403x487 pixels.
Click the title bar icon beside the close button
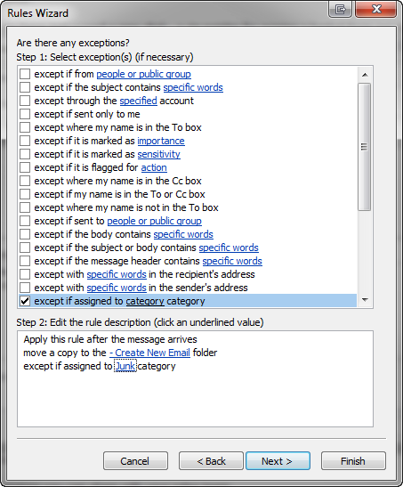click(341, 9)
